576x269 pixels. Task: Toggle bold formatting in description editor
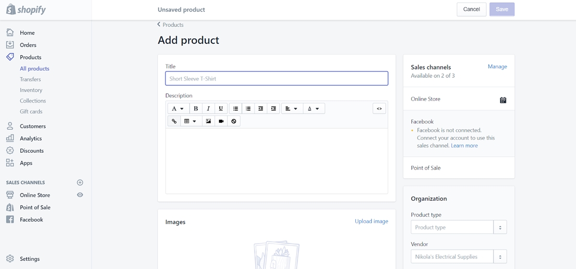pyautogui.click(x=196, y=109)
